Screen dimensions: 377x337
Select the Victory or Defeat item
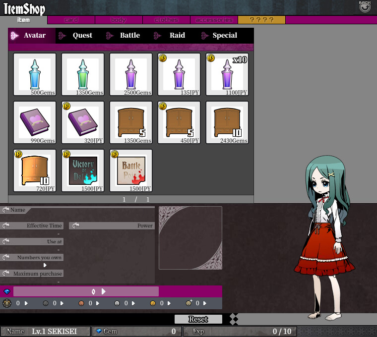tap(83, 170)
